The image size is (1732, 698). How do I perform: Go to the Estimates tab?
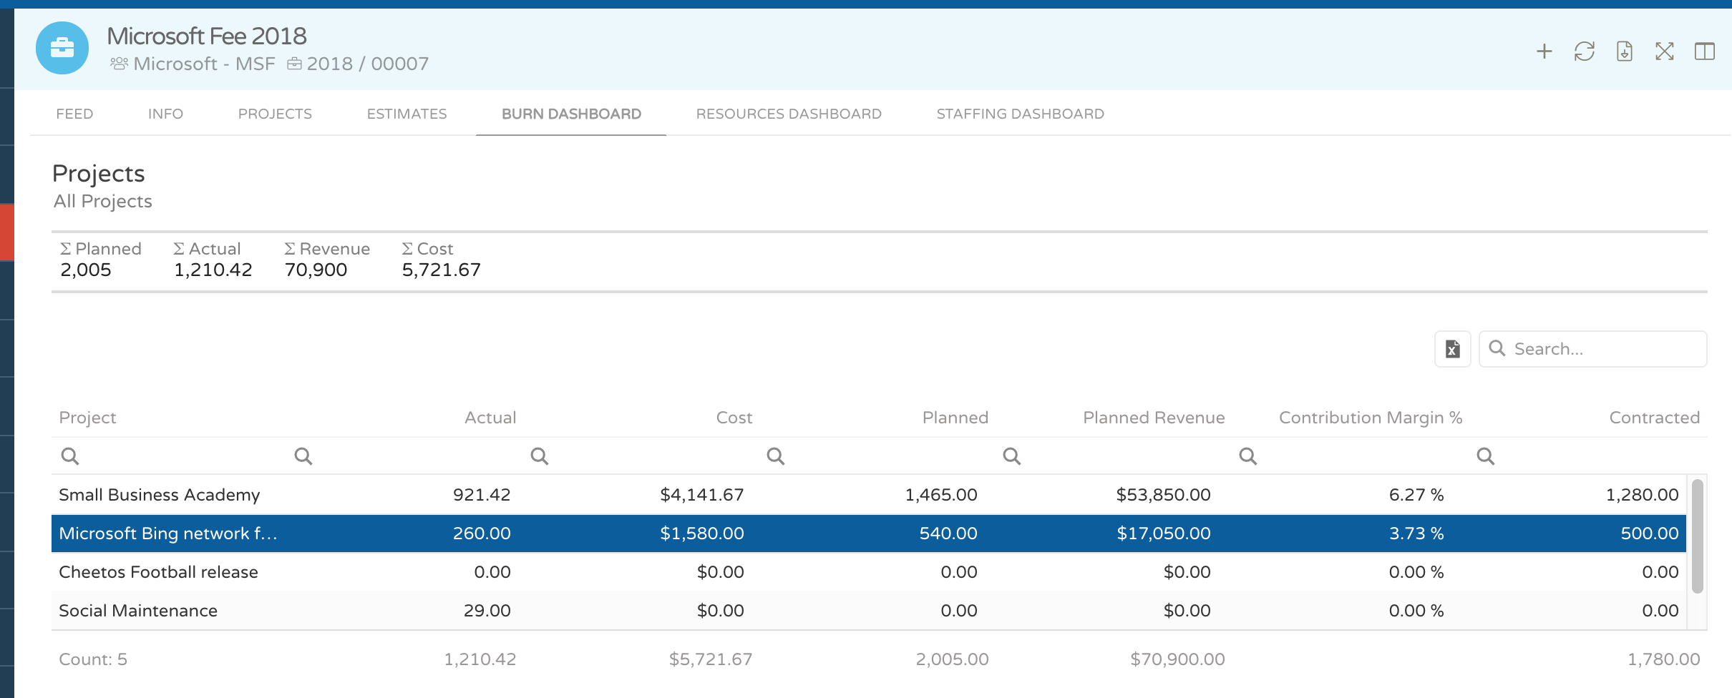click(x=407, y=114)
